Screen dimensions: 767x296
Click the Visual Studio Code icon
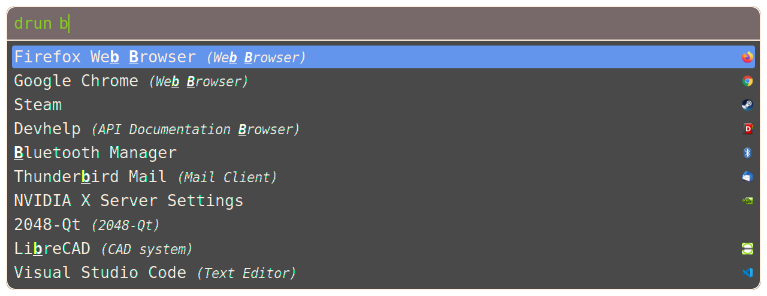747,273
